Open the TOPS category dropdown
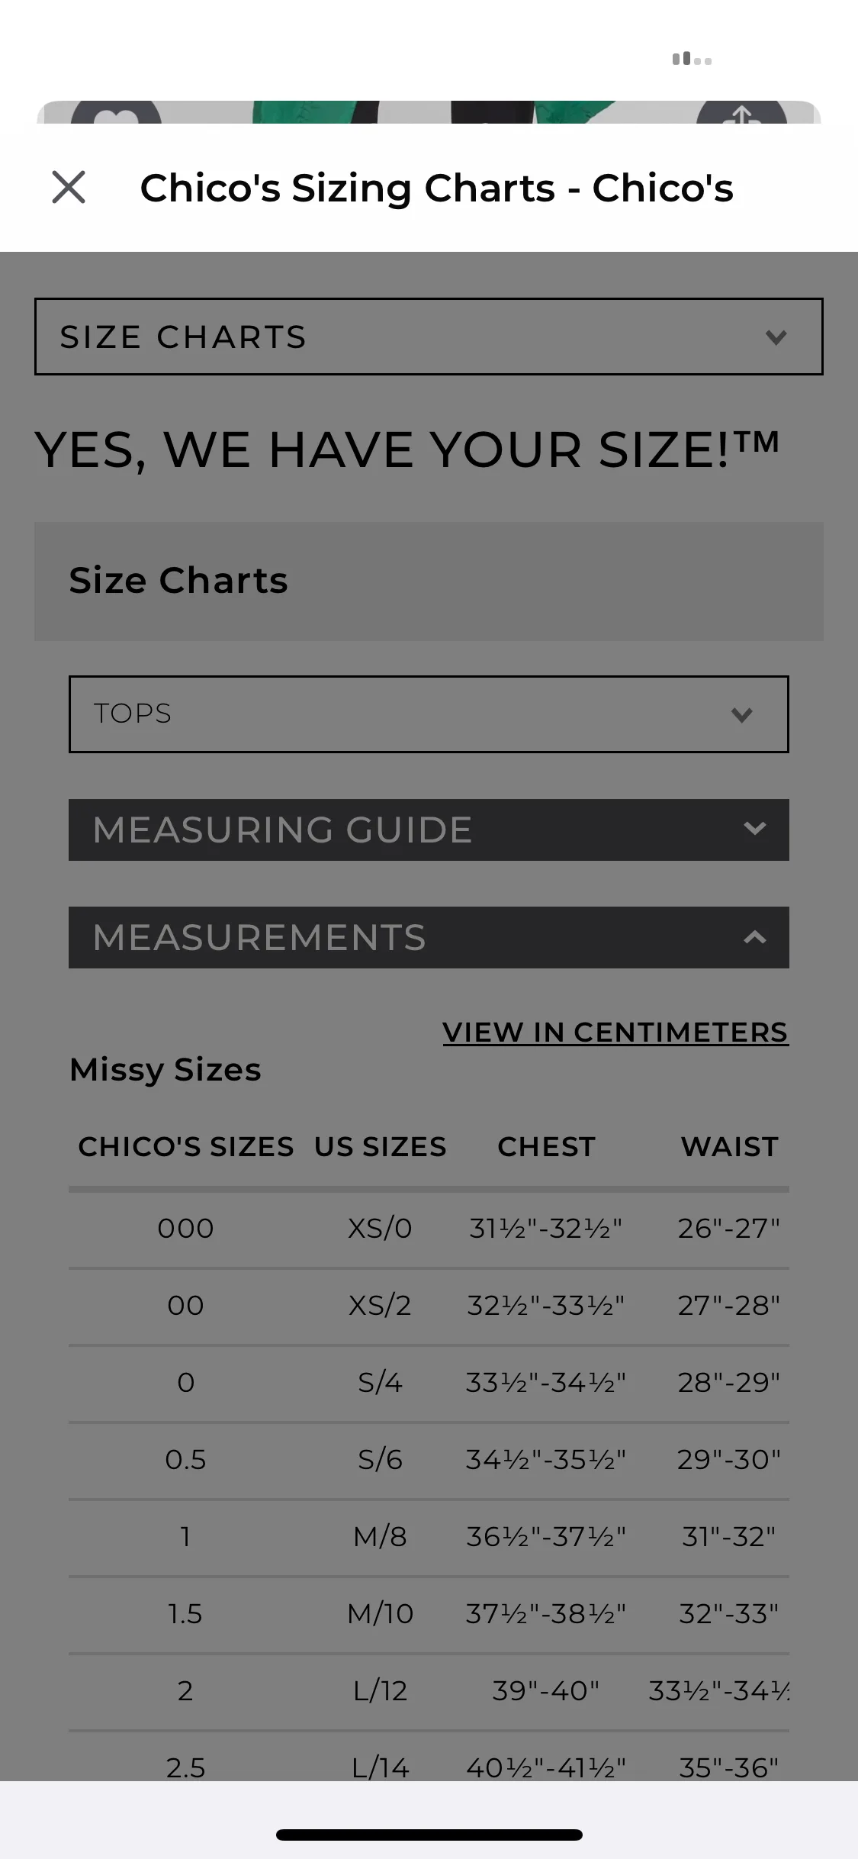858x1859 pixels. pyautogui.click(x=429, y=714)
